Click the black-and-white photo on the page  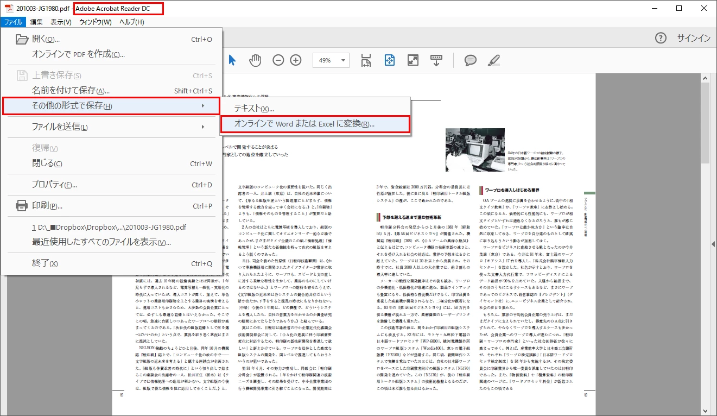(x=475, y=149)
